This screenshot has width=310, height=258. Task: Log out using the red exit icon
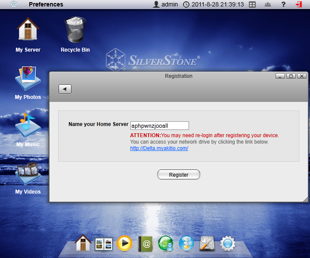click(299, 4)
